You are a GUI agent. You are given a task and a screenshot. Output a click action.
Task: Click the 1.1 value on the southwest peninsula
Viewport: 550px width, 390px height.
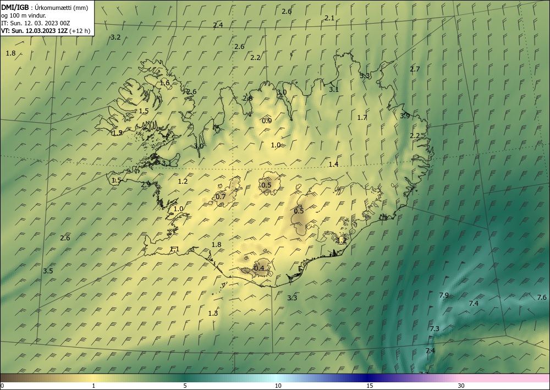175,249
